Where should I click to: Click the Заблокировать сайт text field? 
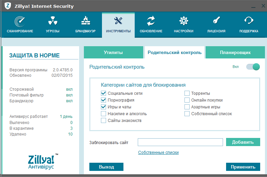[180, 142]
